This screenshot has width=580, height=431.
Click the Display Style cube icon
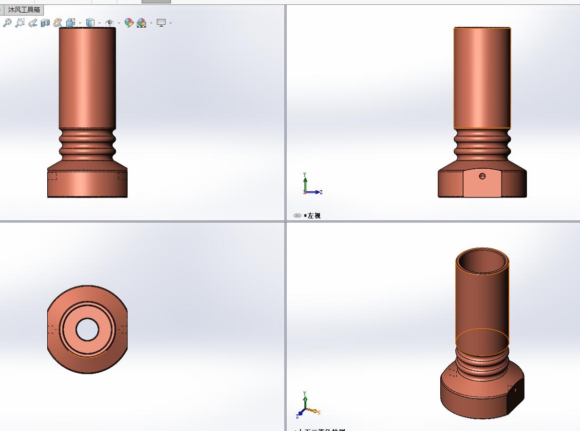pyautogui.click(x=90, y=23)
